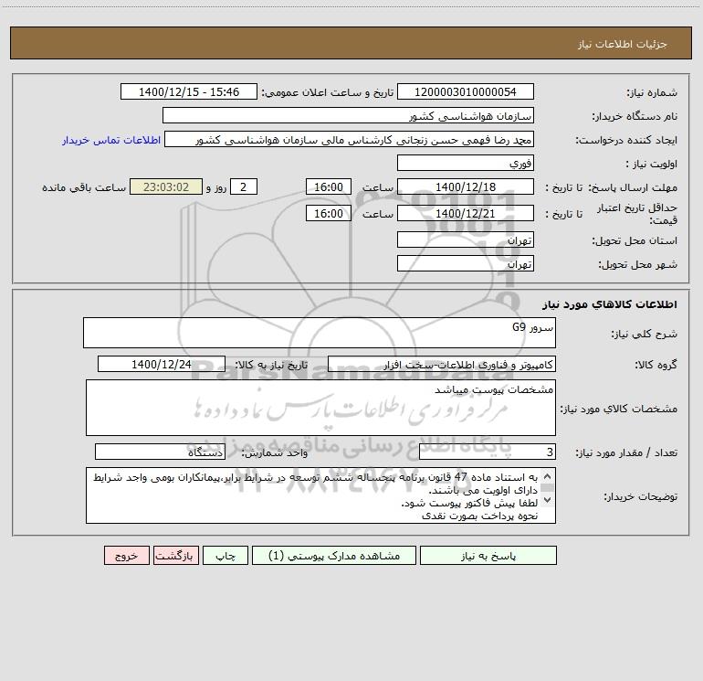The height and width of the screenshot is (681, 703).
Task: Click the تعداد / مقدار مورد نیاز label
Action: [626, 452]
